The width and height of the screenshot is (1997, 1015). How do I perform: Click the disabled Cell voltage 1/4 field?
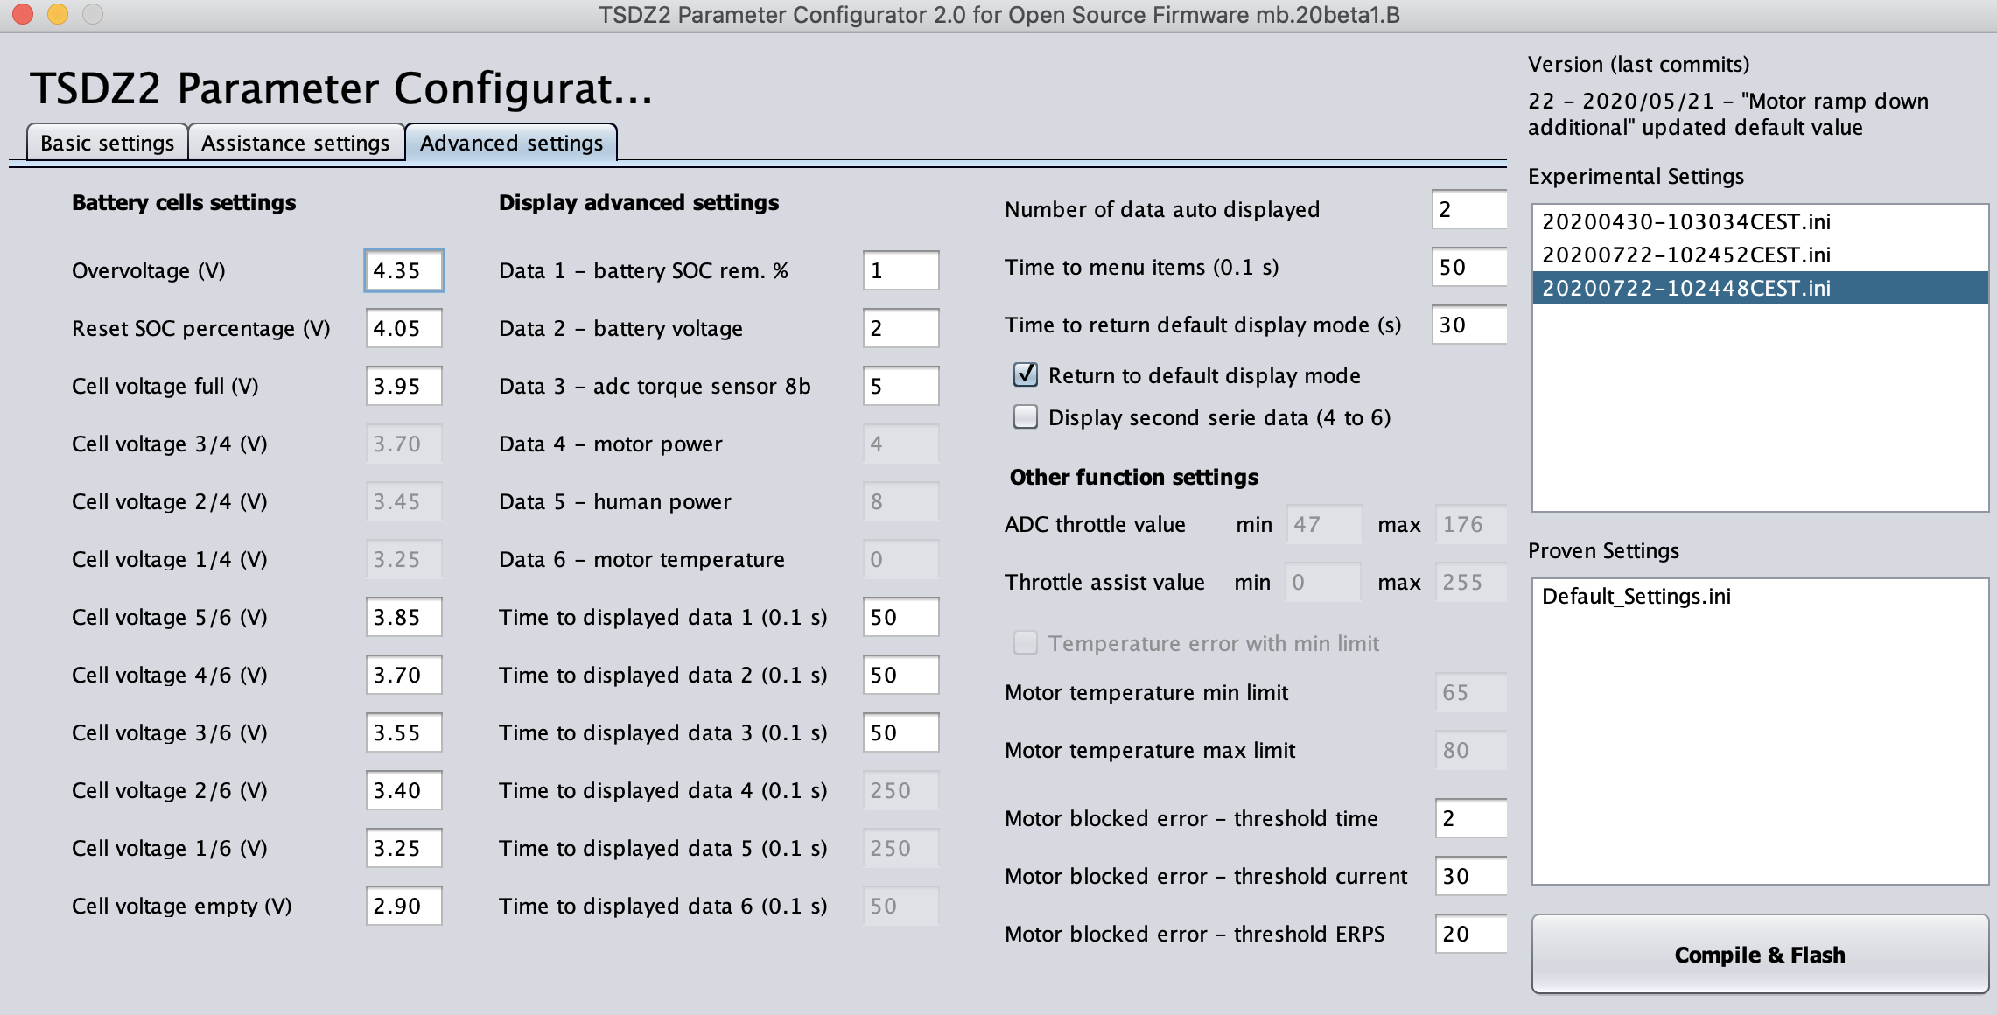[x=404, y=559]
